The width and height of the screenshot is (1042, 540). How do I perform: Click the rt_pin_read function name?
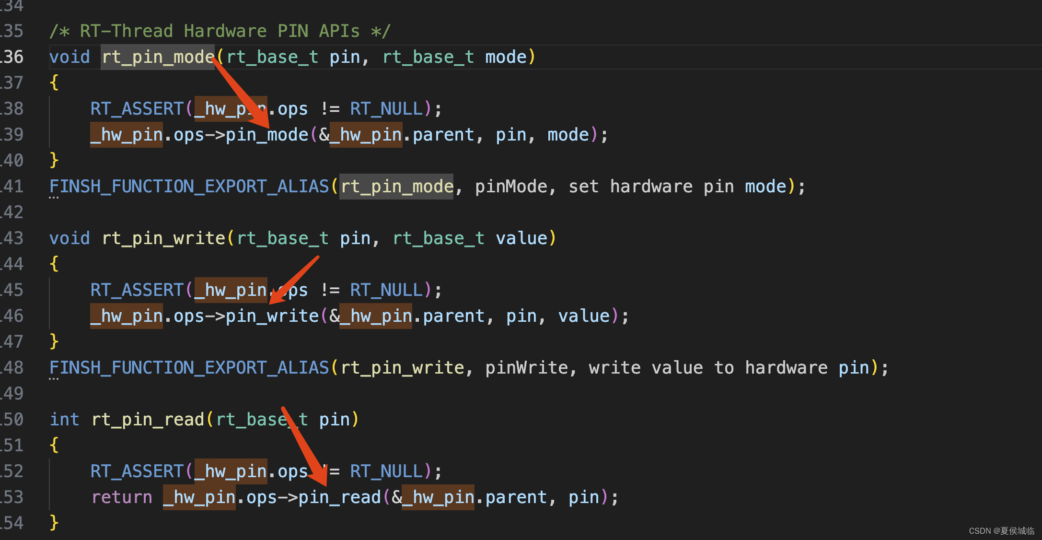(148, 420)
